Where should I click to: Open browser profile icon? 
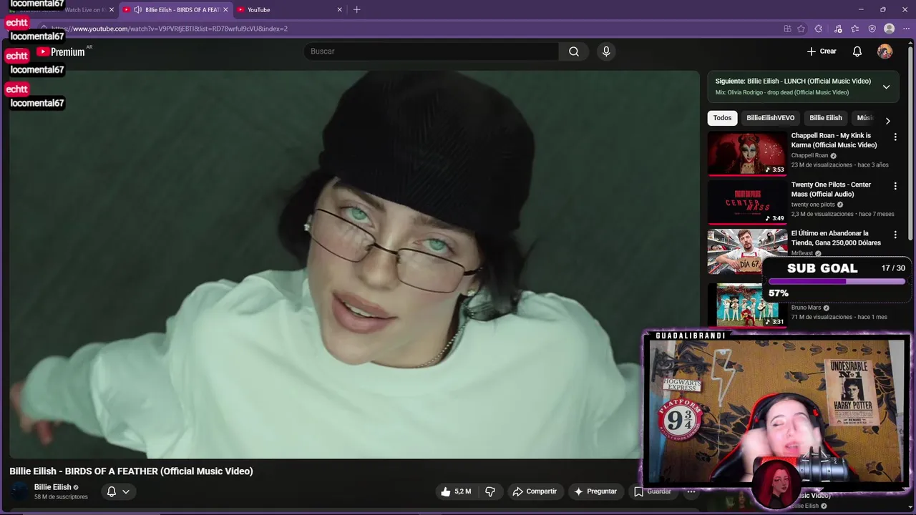pos(889,29)
